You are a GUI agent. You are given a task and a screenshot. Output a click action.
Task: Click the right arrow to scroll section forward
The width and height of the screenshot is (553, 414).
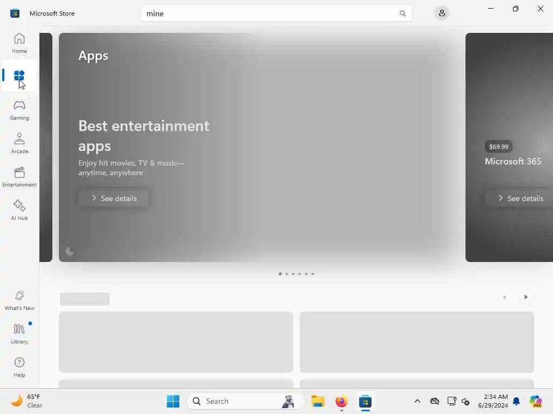525,297
